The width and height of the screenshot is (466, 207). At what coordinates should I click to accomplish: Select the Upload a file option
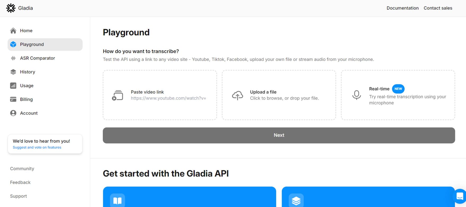tap(279, 95)
